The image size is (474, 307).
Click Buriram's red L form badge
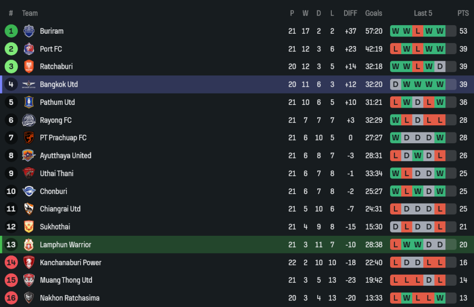coord(418,31)
